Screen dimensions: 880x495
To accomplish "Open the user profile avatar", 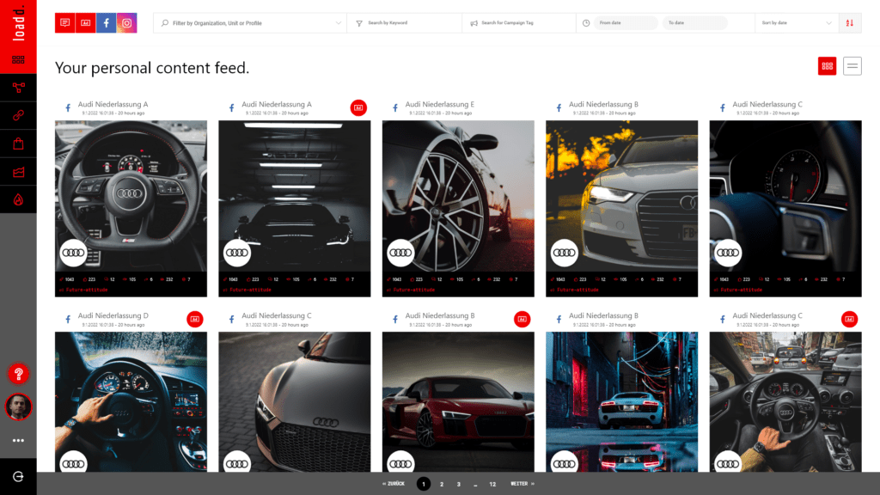I will tap(18, 406).
